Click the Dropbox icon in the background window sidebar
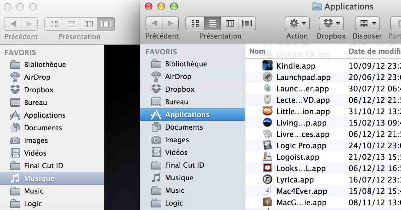The image size is (401, 210). tap(15, 90)
